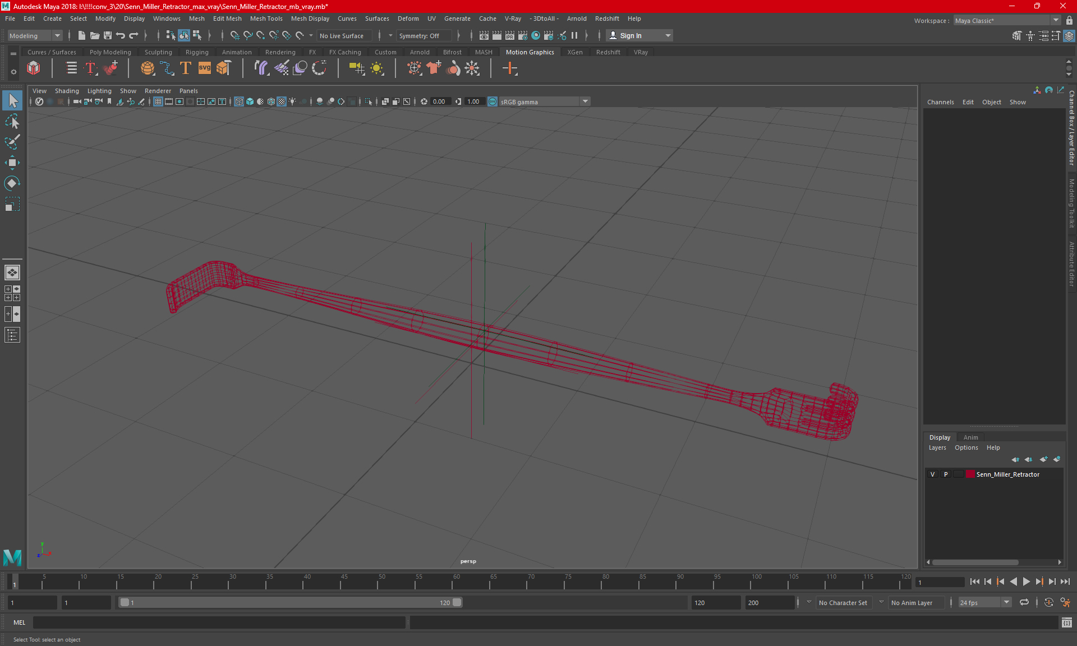Click the single perspective view layout icon
The width and height of the screenshot is (1077, 646).
[12, 273]
